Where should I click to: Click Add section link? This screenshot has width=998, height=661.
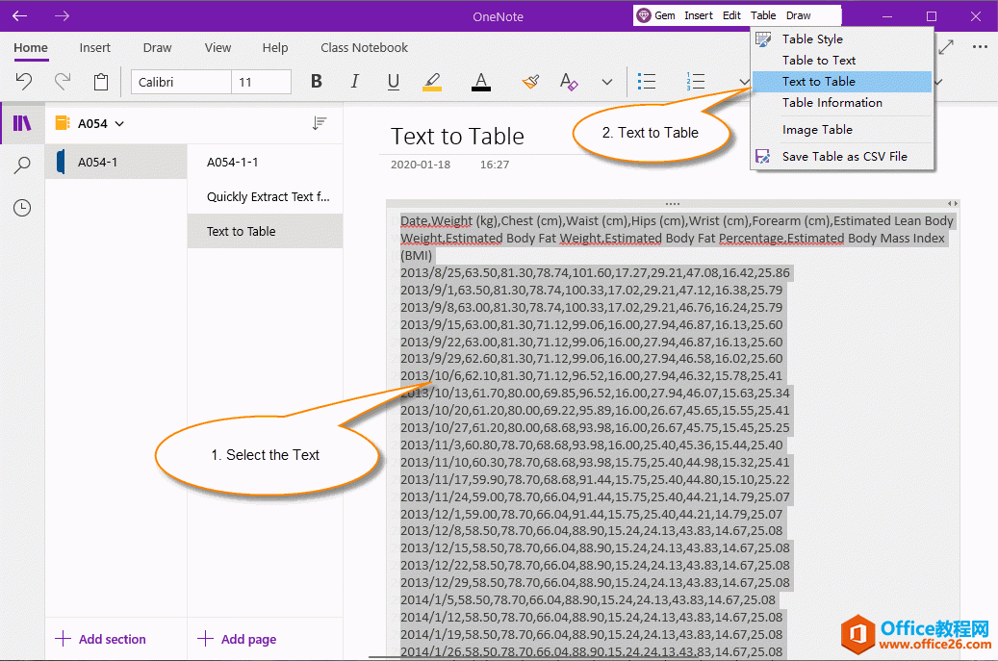[x=101, y=639]
